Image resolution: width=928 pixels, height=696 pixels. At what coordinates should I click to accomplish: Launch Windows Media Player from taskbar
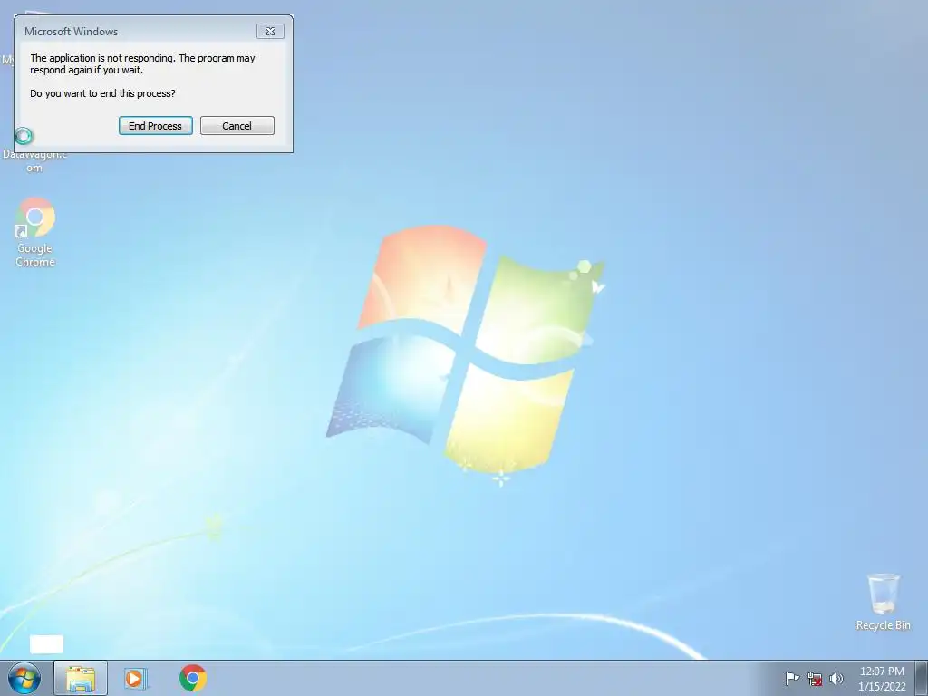click(x=136, y=678)
